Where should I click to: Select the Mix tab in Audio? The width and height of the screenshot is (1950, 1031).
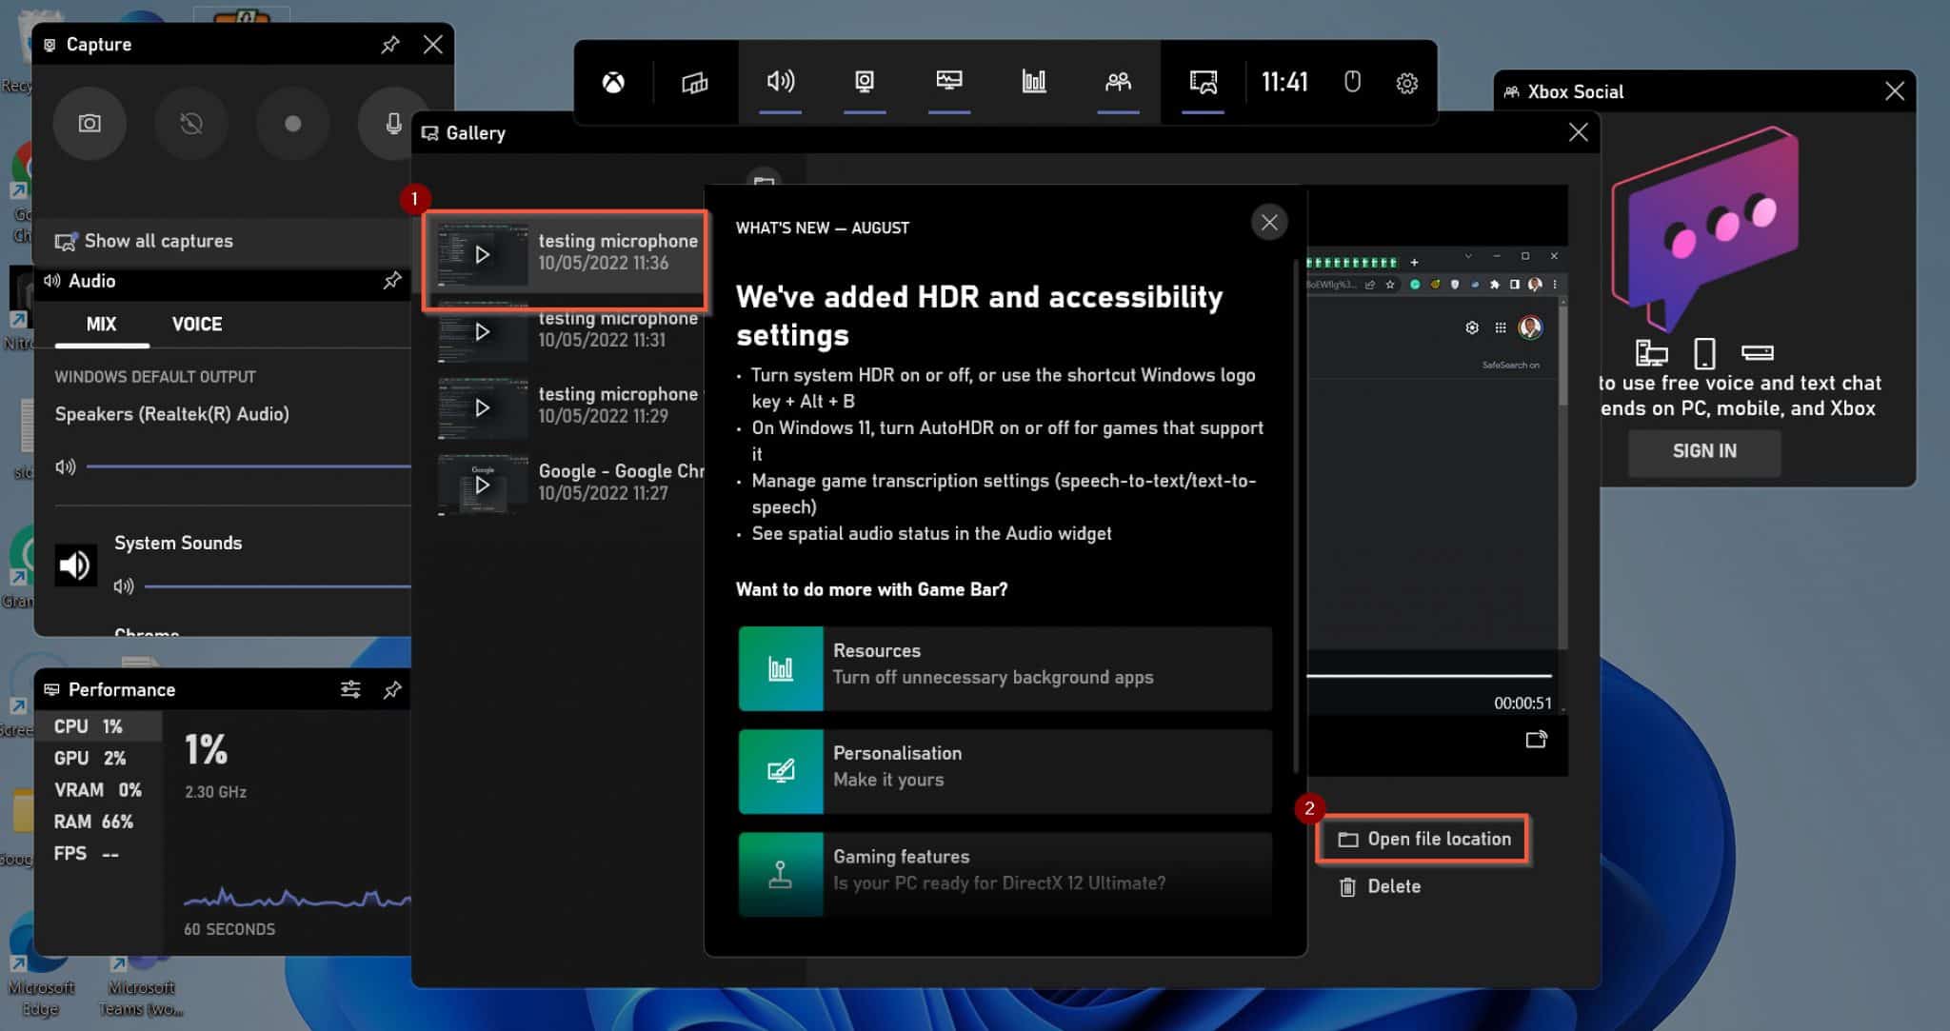pyautogui.click(x=99, y=324)
